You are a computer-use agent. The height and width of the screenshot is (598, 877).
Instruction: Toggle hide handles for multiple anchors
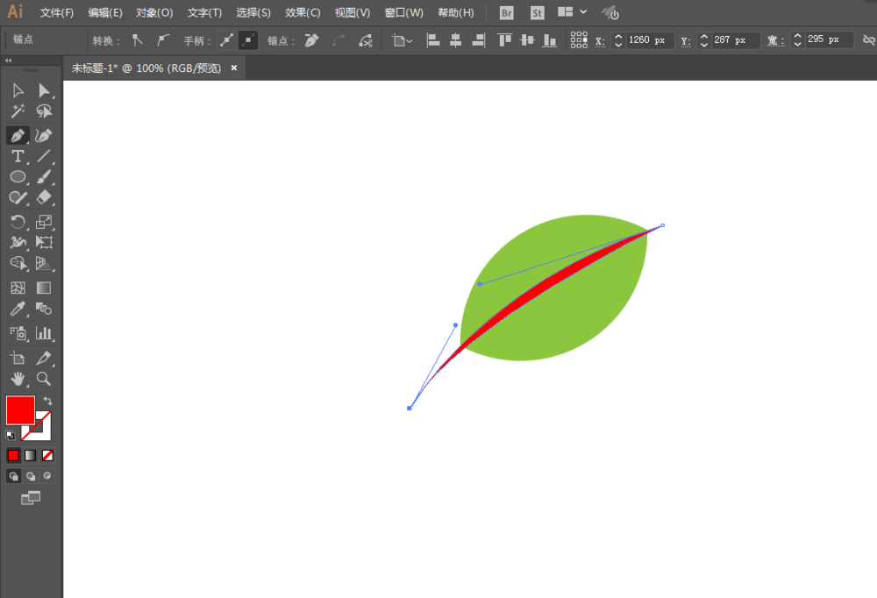coord(248,40)
